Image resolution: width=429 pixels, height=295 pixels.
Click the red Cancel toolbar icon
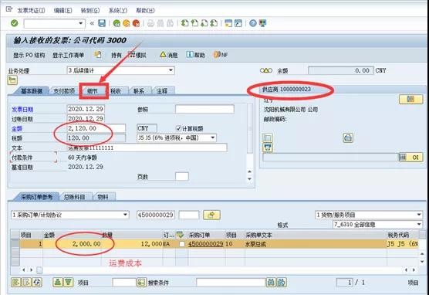pyautogui.click(x=136, y=24)
